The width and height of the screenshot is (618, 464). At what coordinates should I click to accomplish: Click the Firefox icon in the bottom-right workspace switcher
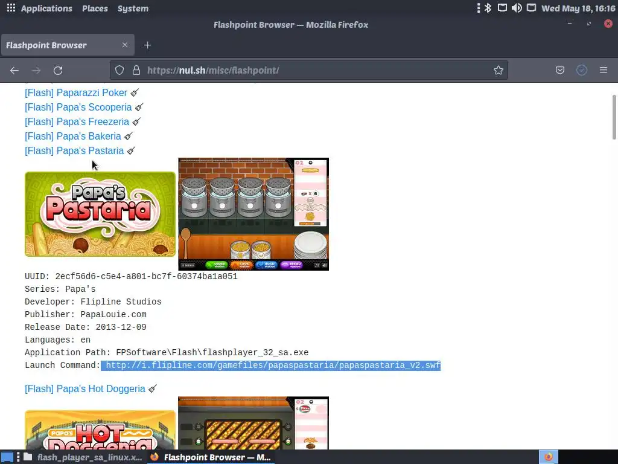pyautogui.click(x=548, y=457)
